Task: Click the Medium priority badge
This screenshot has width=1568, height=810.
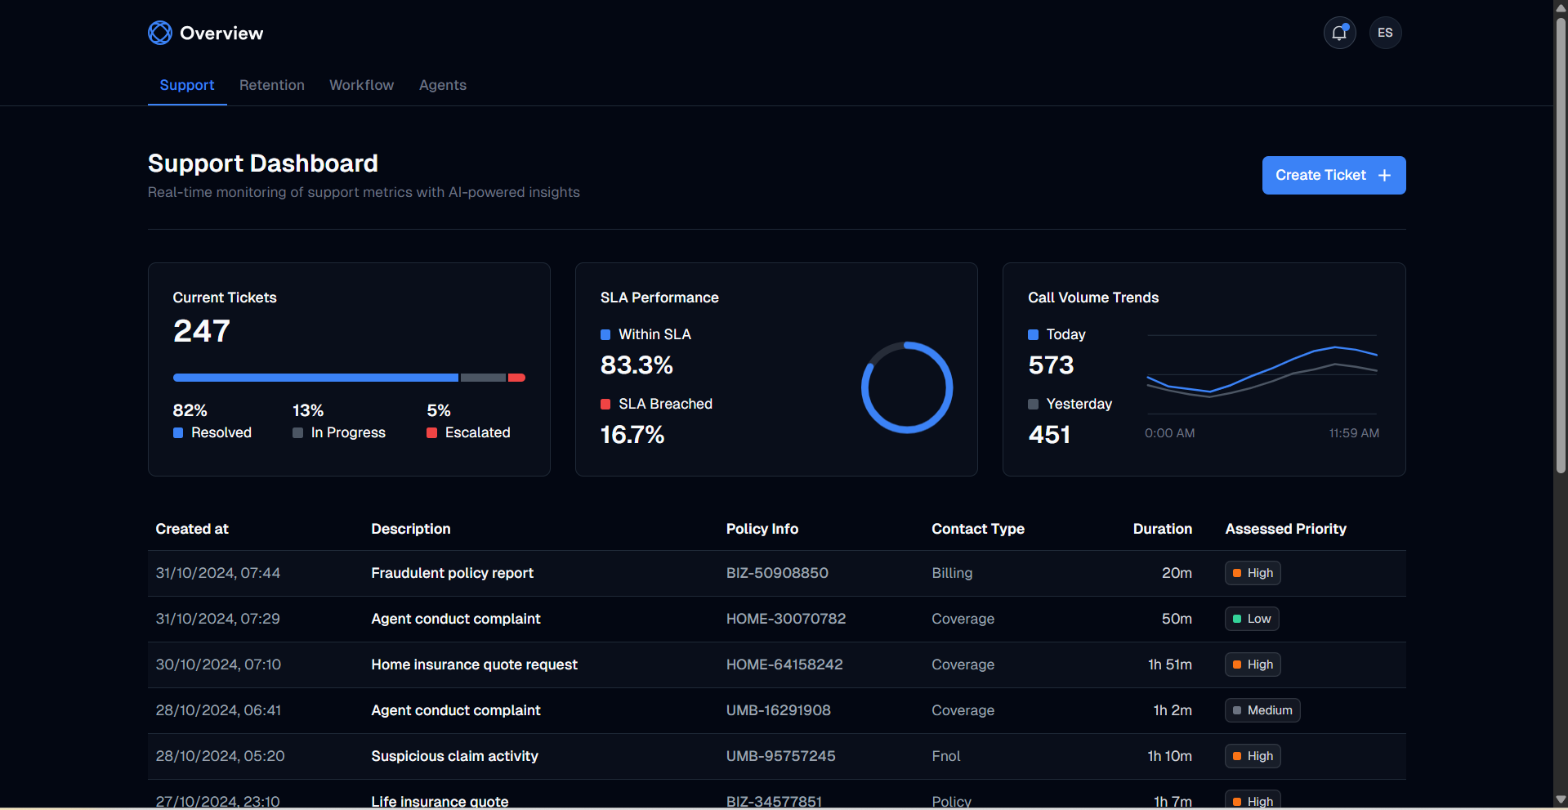Action: coord(1262,710)
